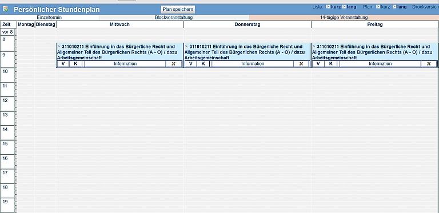Click the Montag column header

pos(26,24)
